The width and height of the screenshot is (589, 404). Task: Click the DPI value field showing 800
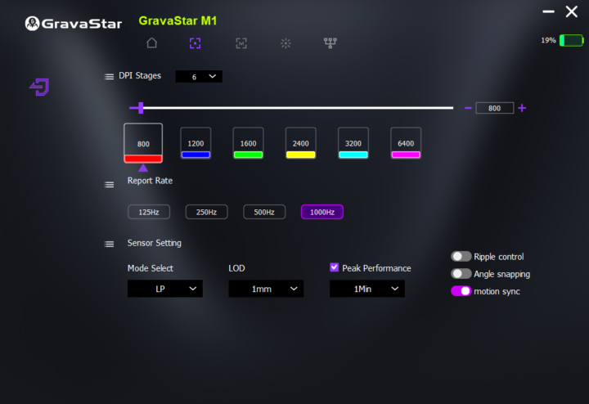(x=494, y=108)
